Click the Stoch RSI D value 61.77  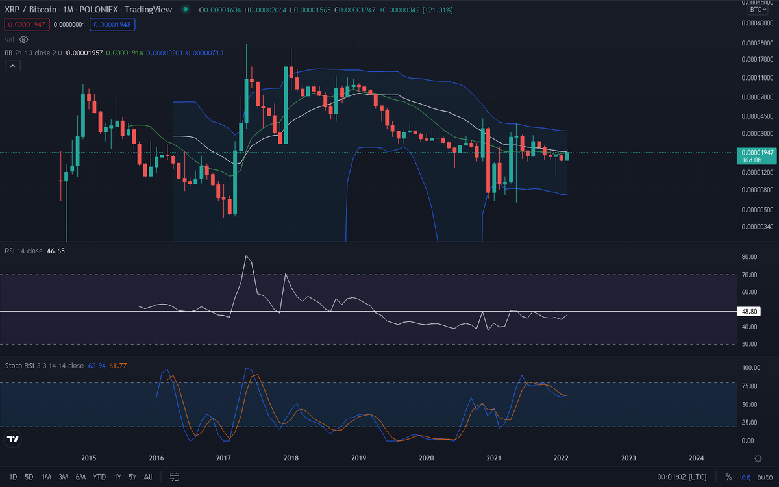[117, 366]
